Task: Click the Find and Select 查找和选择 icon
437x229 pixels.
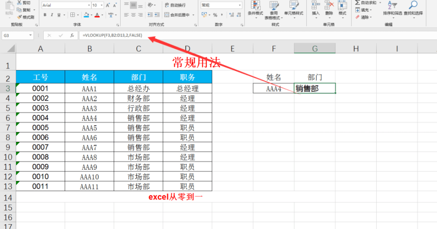Action: [413, 8]
